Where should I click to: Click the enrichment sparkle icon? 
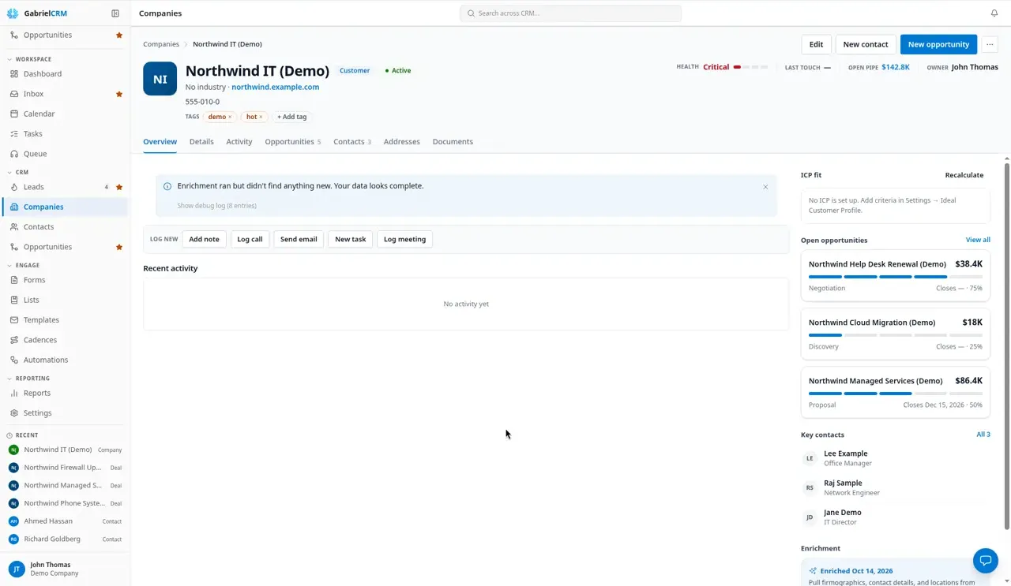pyautogui.click(x=813, y=571)
